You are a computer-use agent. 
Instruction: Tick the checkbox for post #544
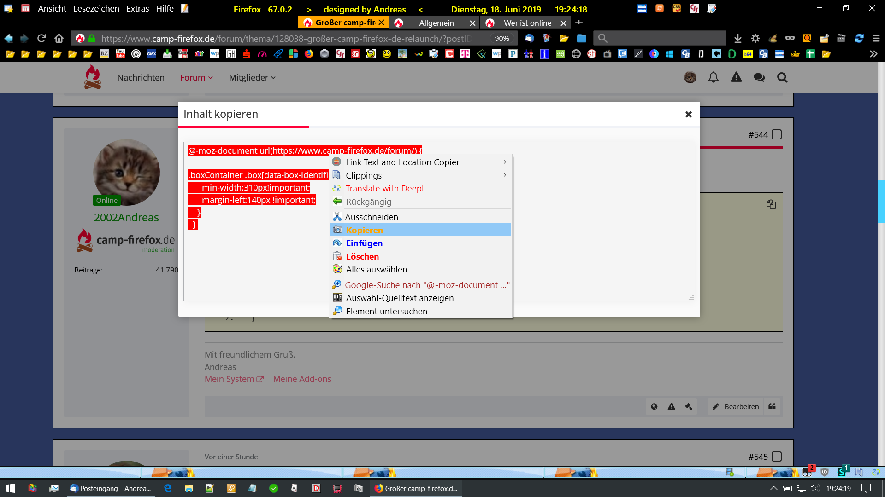777,134
